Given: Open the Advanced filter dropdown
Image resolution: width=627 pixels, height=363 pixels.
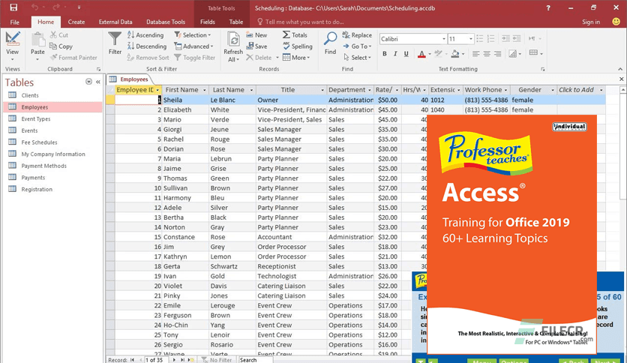Looking at the screenshot, I should [194, 46].
